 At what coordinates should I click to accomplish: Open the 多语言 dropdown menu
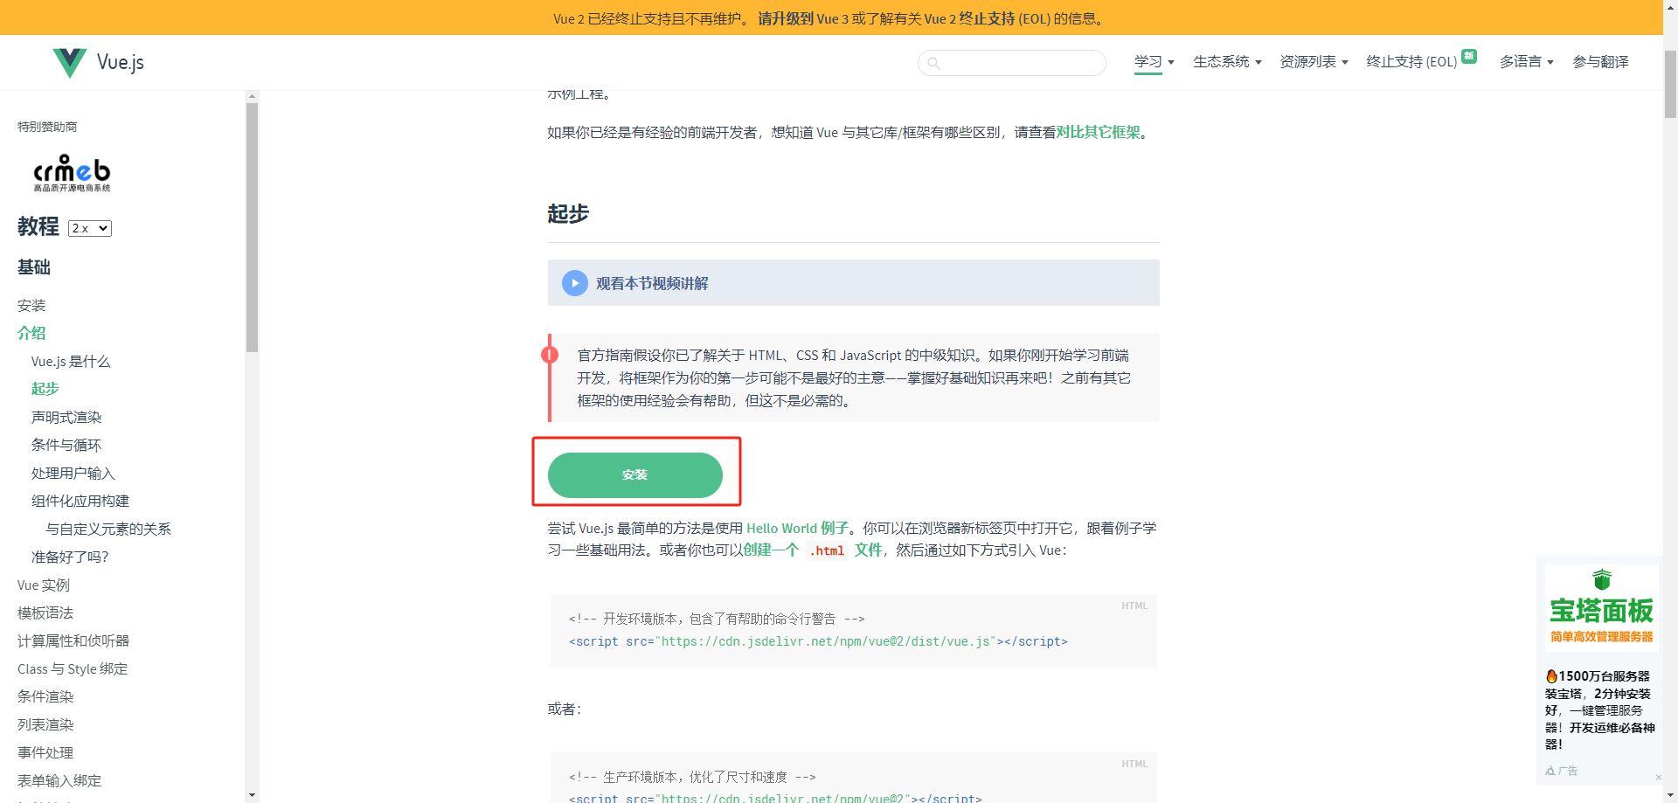tap(1526, 62)
